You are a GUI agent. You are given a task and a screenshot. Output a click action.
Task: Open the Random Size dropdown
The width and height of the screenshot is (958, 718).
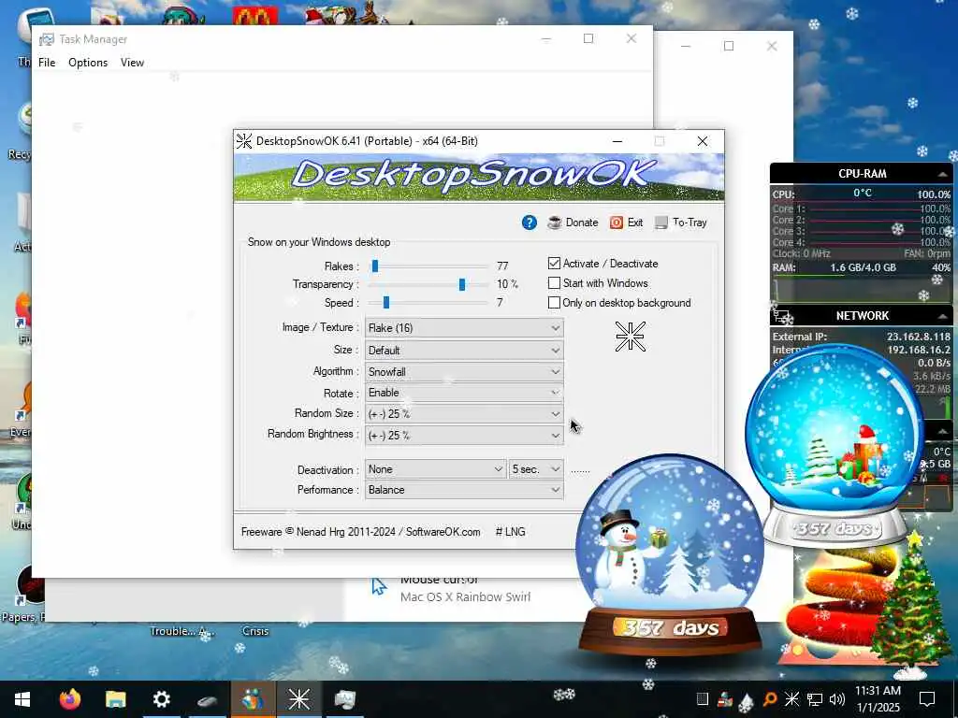[464, 414]
